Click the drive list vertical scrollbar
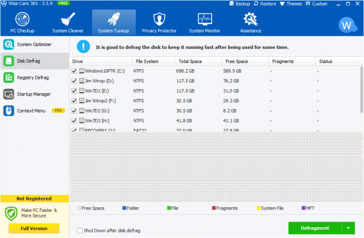Screen dimensions: 364x238 (x=362, y=90)
